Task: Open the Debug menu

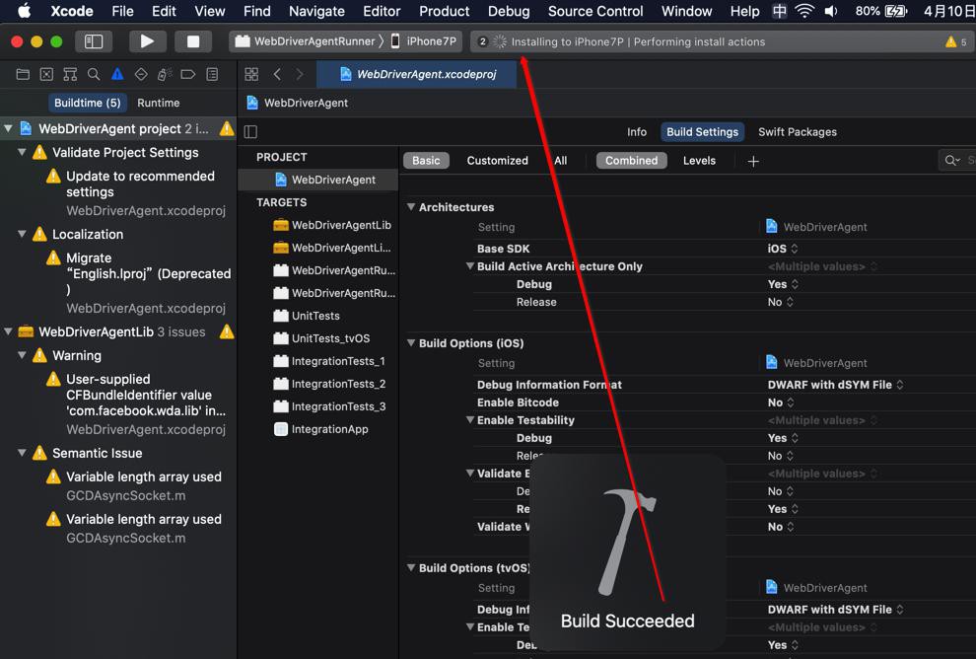Action: tap(509, 11)
